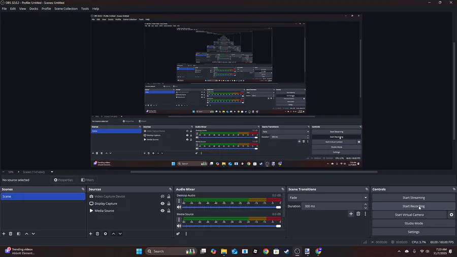The height and width of the screenshot is (257, 457).
Task: Open source Properties button
Action: click(x=63, y=180)
